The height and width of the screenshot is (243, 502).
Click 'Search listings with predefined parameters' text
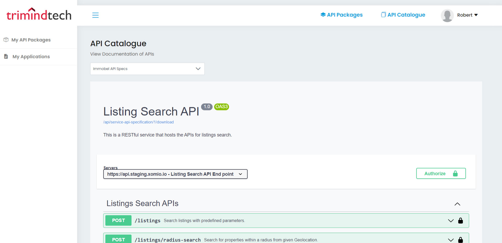click(204, 221)
